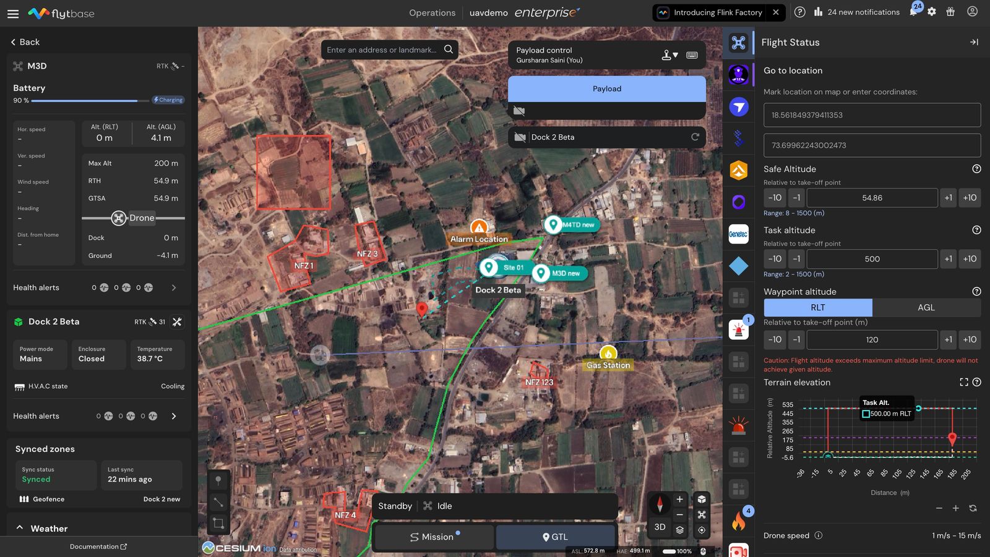The image size is (990, 557).
Task: Open the fire detection app icon
Action: click(x=738, y=521)
